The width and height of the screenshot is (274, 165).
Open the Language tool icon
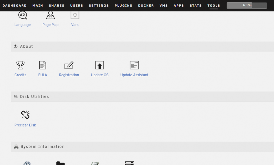coord(22,15)
